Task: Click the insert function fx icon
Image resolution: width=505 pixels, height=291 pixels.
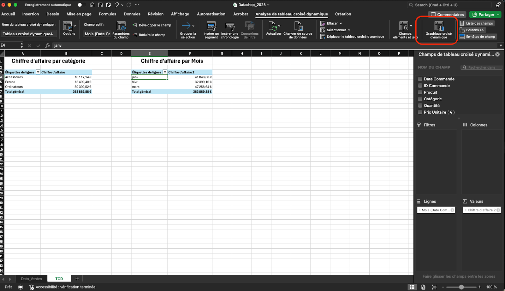Action: click(48, 45)
